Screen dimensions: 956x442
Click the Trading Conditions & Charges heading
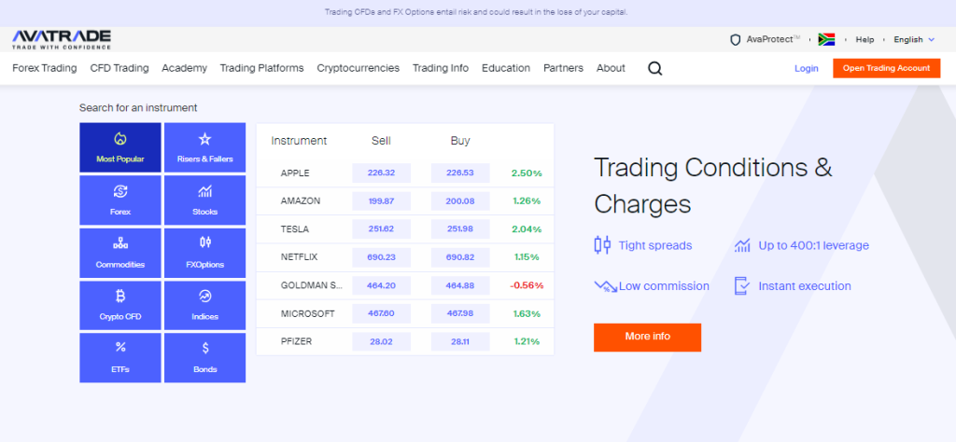coord(713,186)
